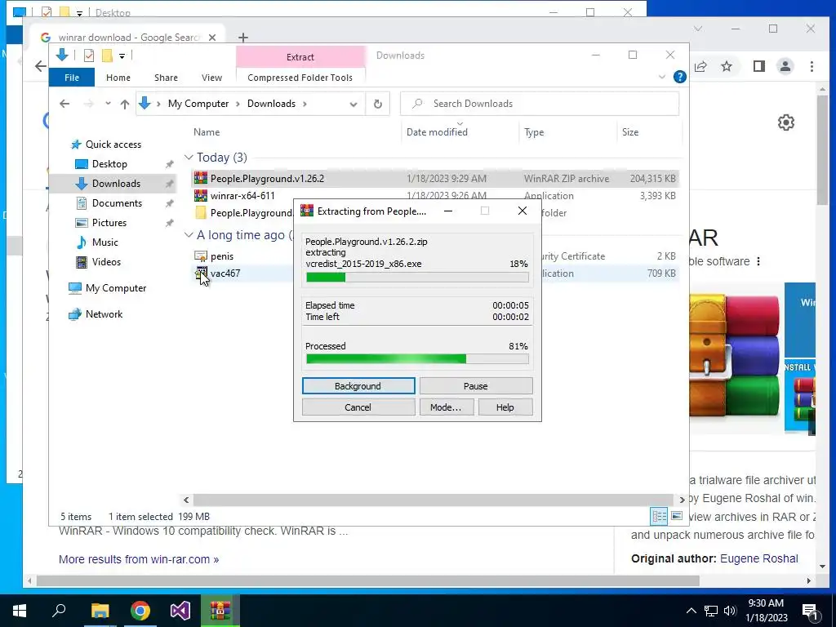Close the winrar download Chrome tab

click(x=212, y=38)
